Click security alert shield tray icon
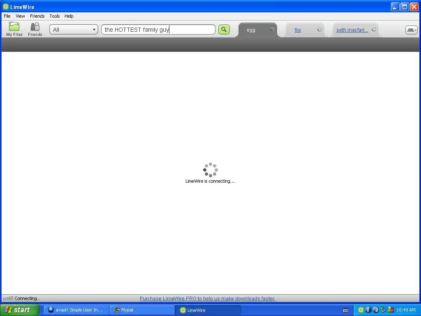The image size is (421, 316). click(x=391, y=310)
